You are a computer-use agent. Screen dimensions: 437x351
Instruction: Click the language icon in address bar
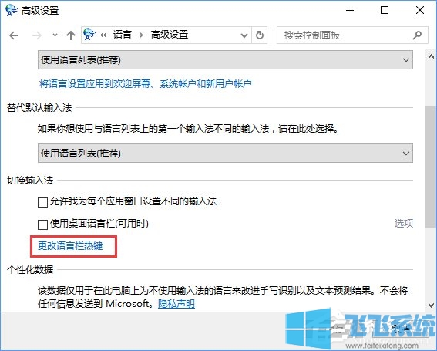(89, 35)
